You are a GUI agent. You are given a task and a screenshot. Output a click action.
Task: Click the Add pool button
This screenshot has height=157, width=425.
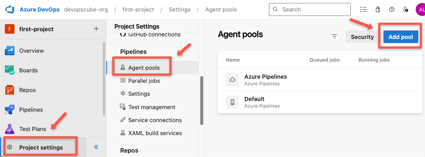(400, 37)
